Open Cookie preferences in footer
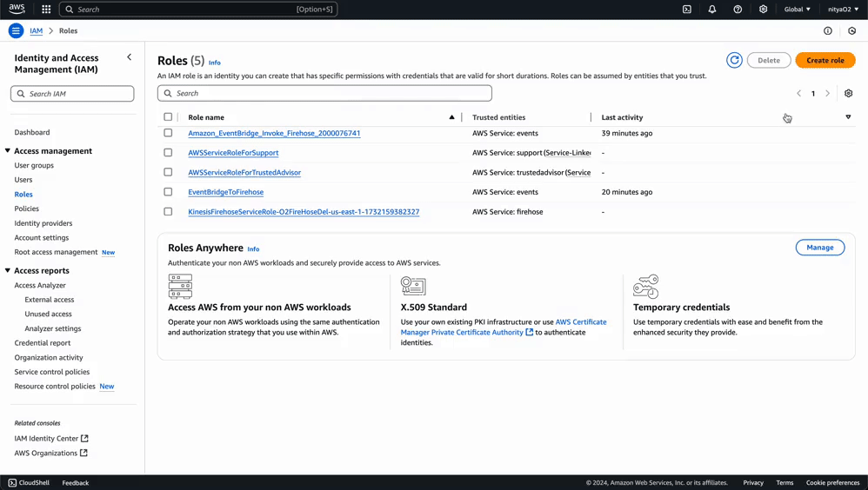Viewport: 868px width, 490px height. [x=832, y=483]
